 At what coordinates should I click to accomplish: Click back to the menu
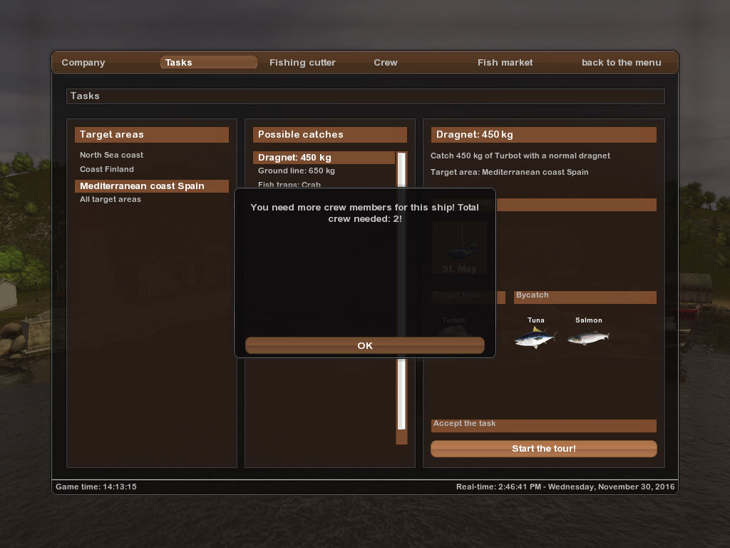point(621,63)
